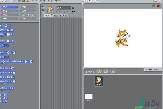Click the 10 steps value in 移动 block
Screen dimensions: 163x109
pyautogui.click(x=6, y=26)
